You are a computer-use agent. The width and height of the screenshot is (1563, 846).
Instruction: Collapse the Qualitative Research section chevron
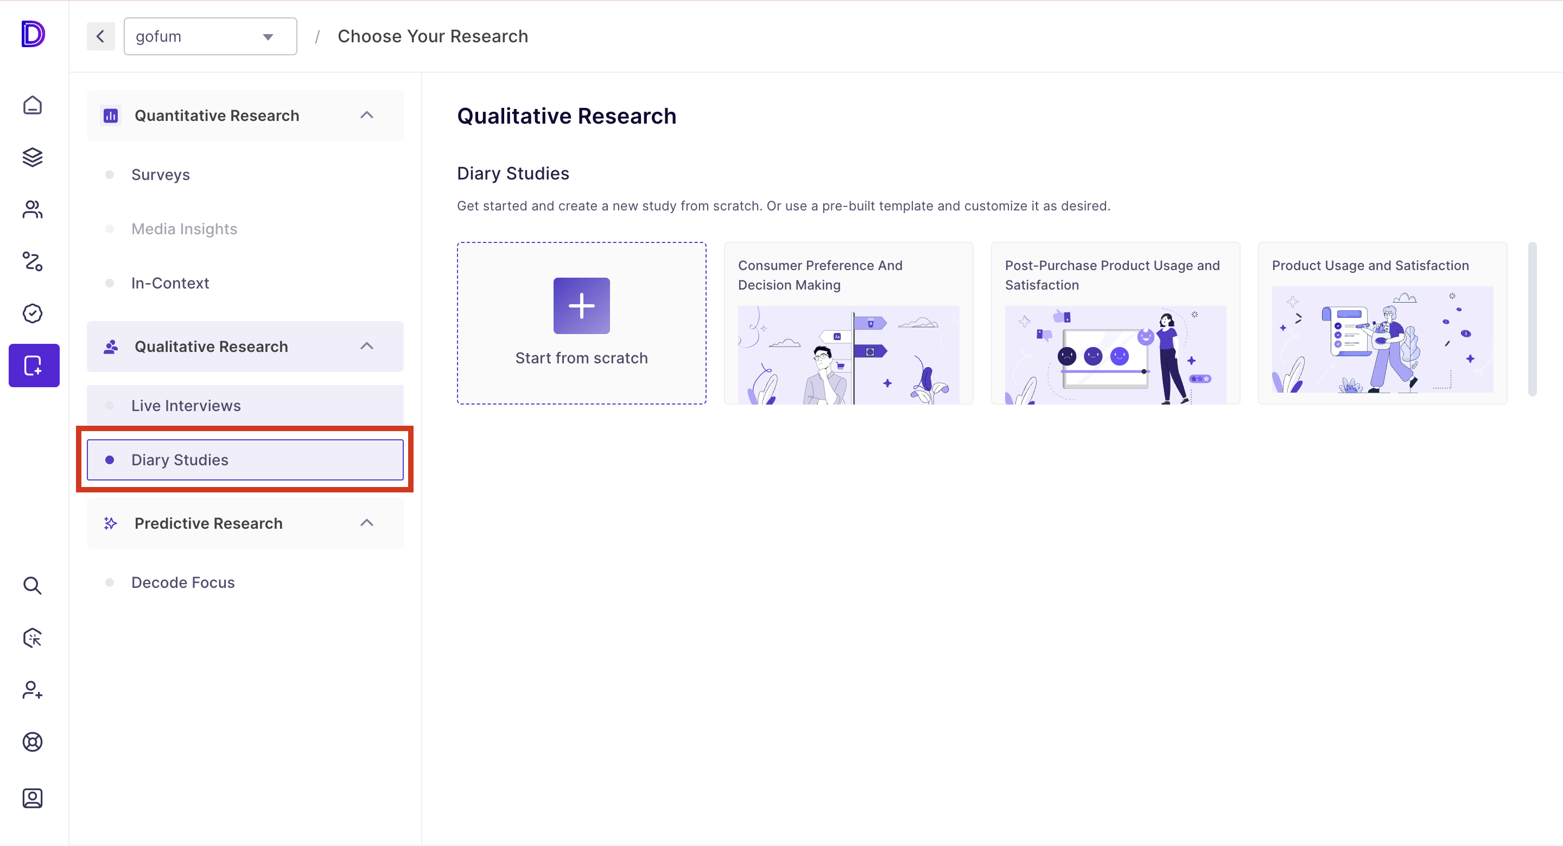click(366, 347)
